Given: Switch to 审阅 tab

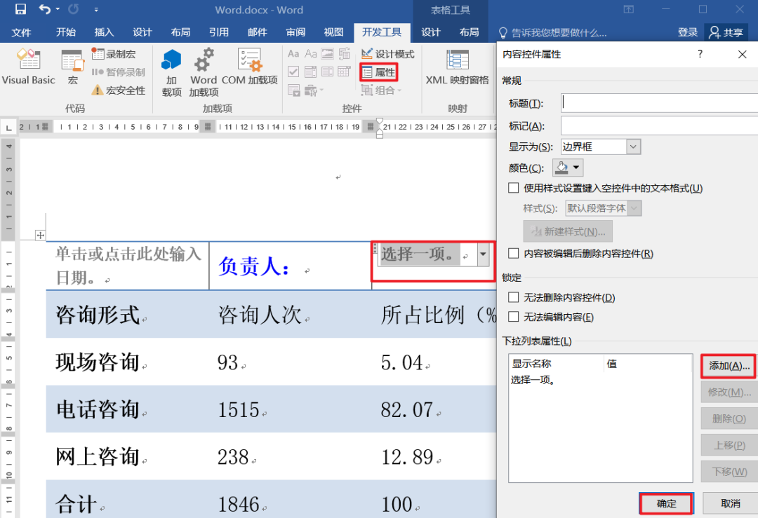Looking at the screenshot, I should click(x=295, y=32).
